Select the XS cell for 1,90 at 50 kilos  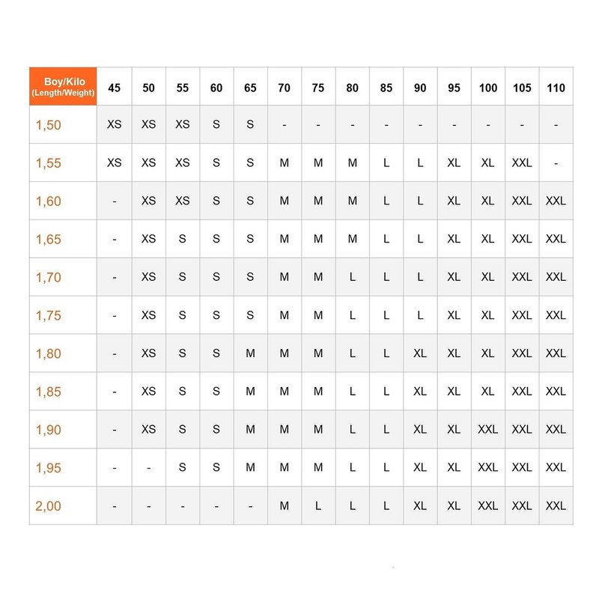coord(149,429)
